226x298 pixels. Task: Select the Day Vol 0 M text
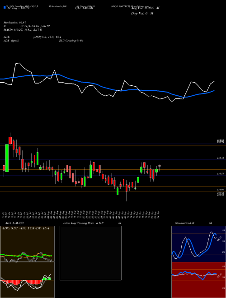coord(142,14)
